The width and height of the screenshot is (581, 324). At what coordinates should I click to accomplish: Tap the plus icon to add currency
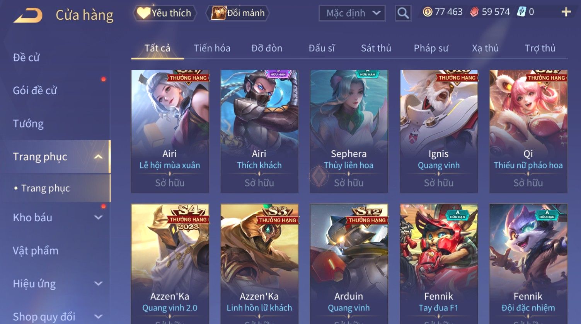pyautogui.click(x=566, y=12)
